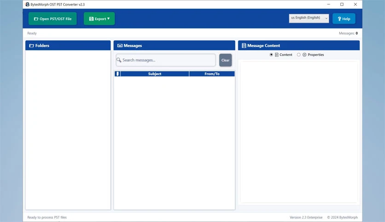Click the Help button
Viewport: 385px width, 222px height.
344,19
